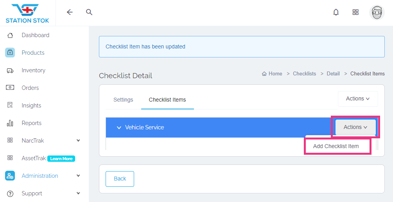This screenshot has width=393, height=202.
Task: Expand the NarcTrak sidebar menu
Action: click(x=78, y=141)
